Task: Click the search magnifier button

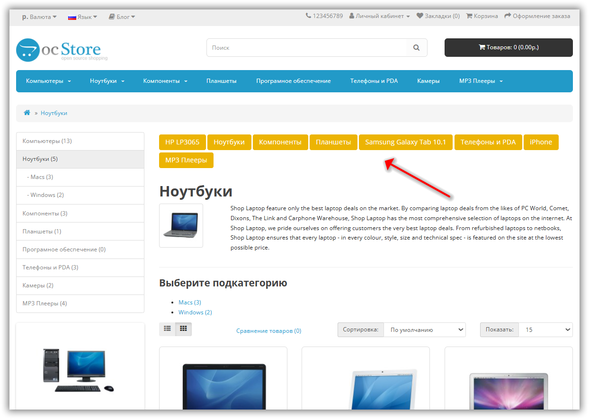Action: (416, 48)
